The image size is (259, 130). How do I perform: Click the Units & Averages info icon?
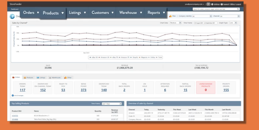[x=12, y=95]
